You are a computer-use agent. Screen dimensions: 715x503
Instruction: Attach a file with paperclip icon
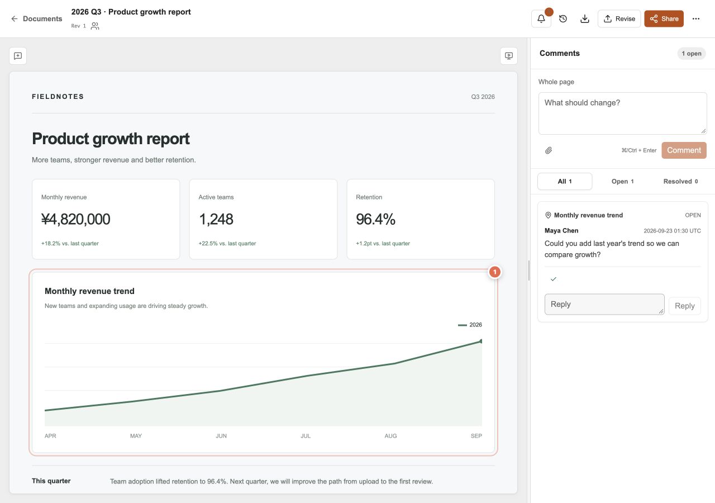(x=549, y=150)
